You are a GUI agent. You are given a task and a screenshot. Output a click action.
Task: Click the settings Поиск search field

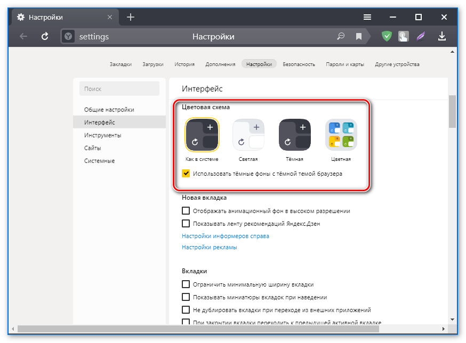pyautogui.click(x=119, y=89)
